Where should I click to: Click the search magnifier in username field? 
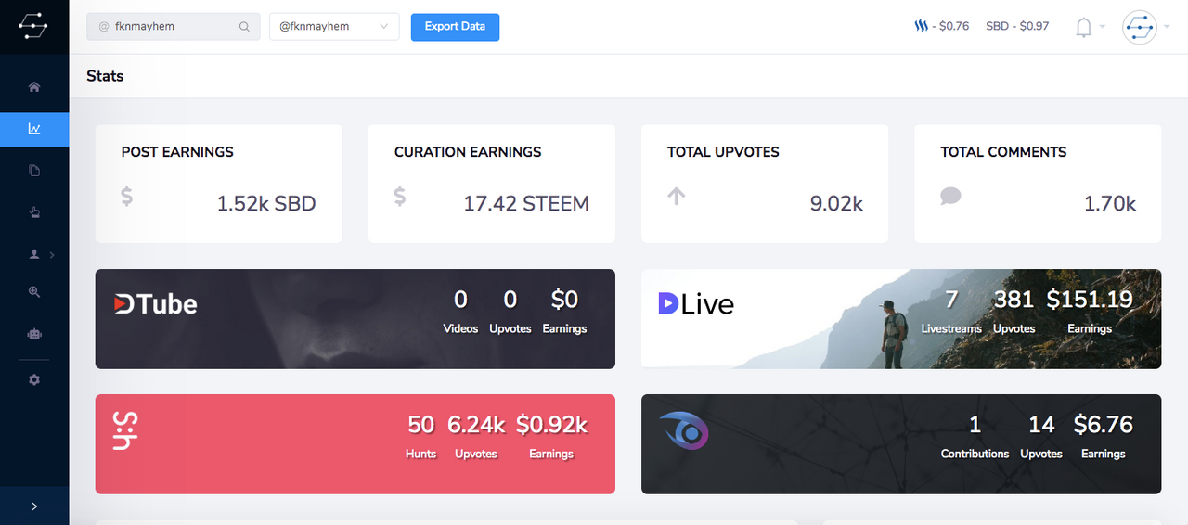tap(244, 27)
